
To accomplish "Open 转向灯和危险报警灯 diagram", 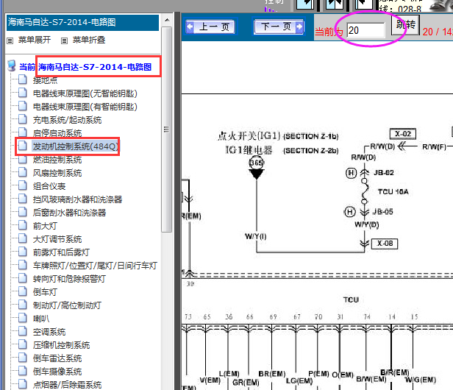I will [x=69, y=279].
